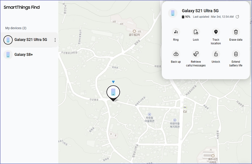Viewport: 252px width, 164px height.
Task: Open Track location feature
Action: point(216,32)
